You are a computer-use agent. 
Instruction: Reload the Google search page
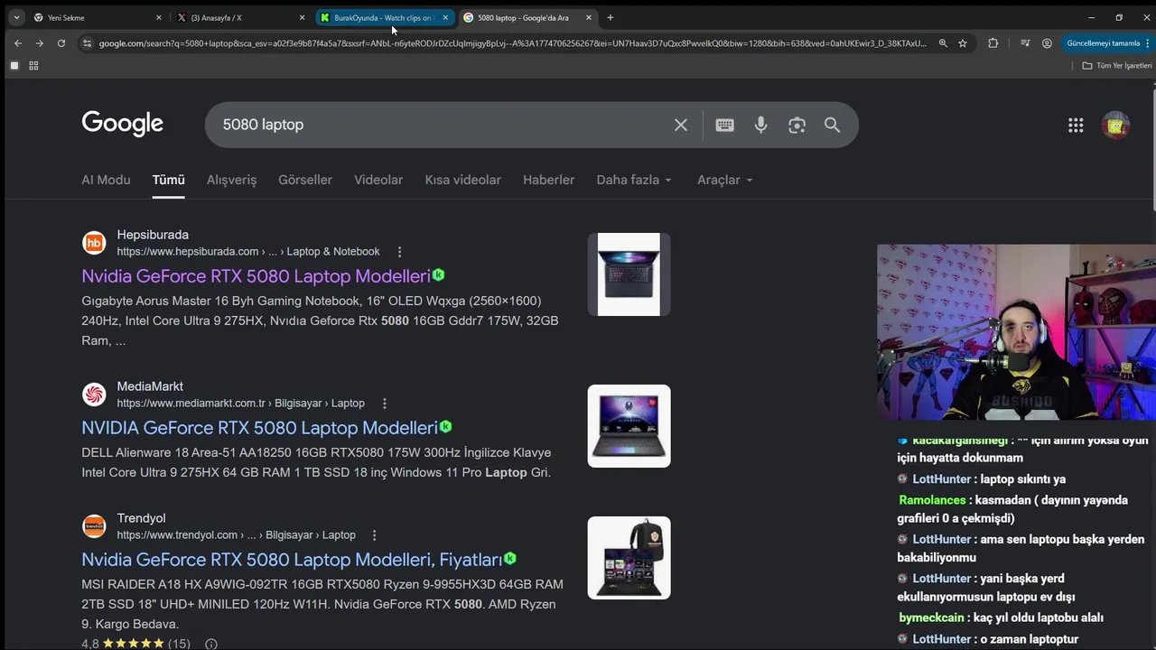[x=61, y=43]
